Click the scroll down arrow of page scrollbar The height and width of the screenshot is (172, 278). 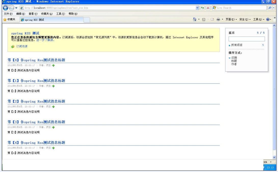274,157
